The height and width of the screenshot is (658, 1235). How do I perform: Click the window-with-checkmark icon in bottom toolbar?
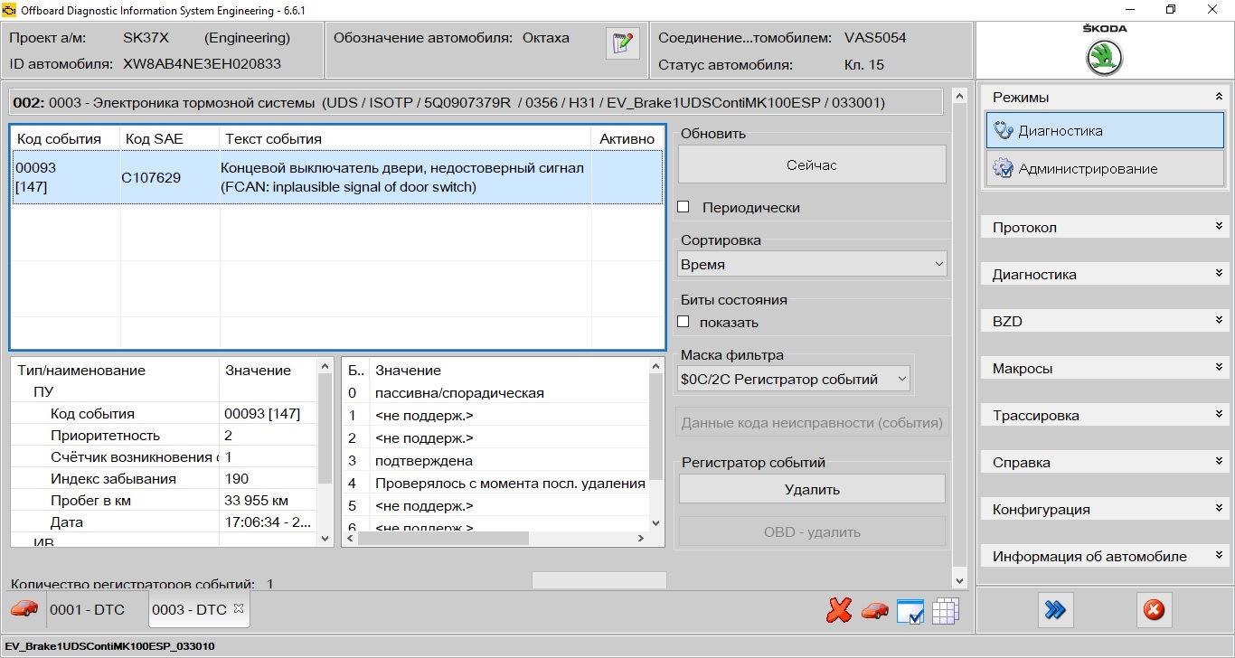click(x=910, y=612)
